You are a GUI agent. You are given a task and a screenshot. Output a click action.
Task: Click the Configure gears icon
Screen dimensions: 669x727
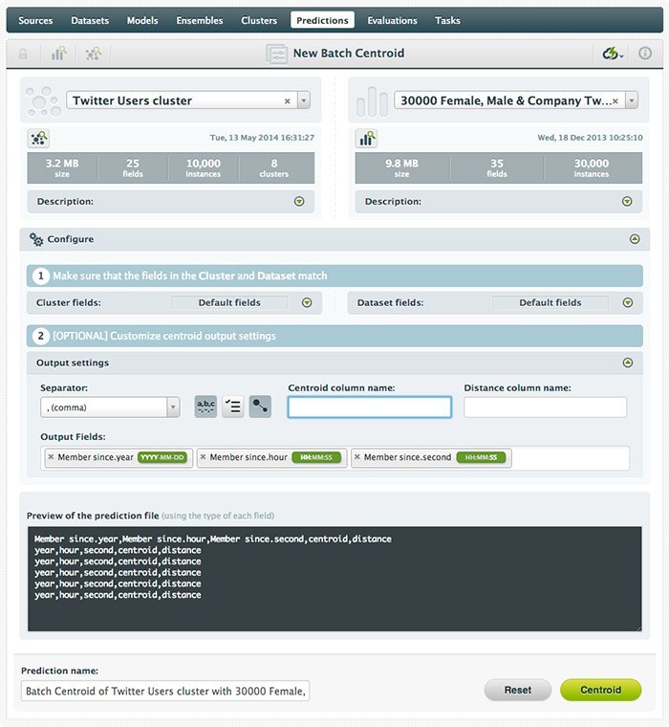tap(36, 239)
